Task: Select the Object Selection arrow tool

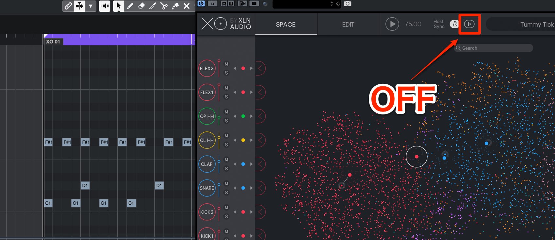Action: coord(118,6)
